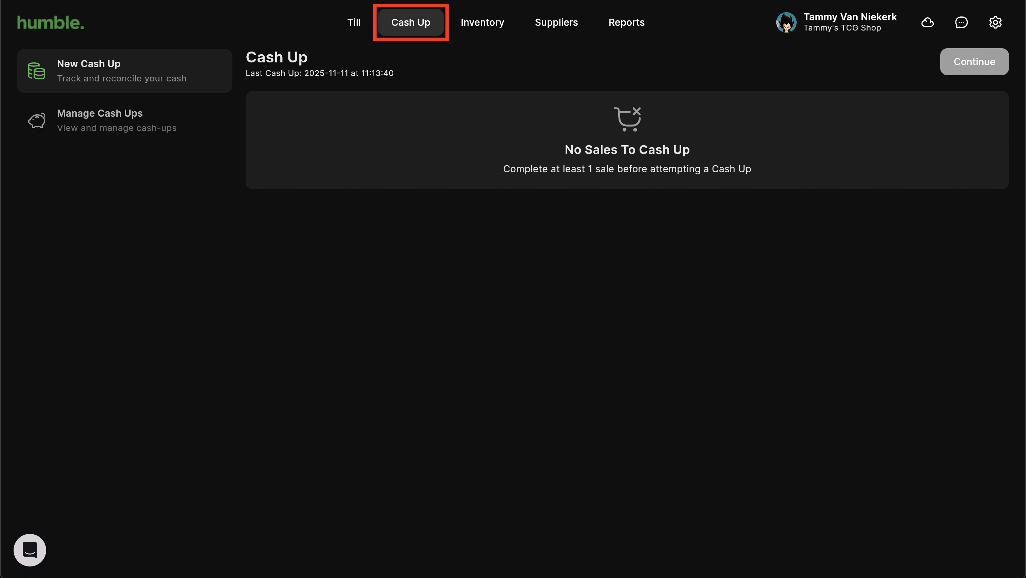Open the support chat widget bubble
The width and height of the screenshot is (1026, 578).
tap(30, 550)
